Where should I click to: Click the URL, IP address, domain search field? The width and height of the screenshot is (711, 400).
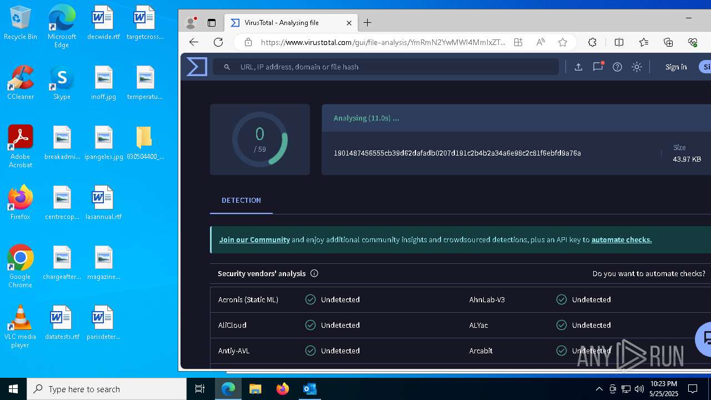pyautogui.click(x=386, y=67)
